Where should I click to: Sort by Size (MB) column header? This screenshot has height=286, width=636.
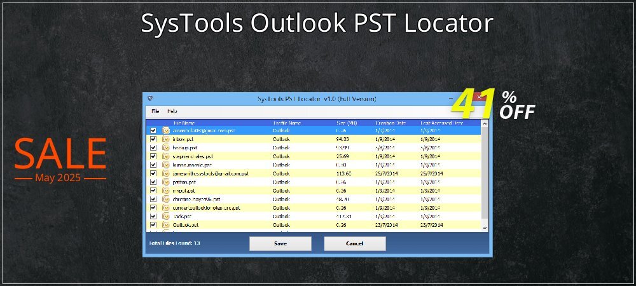click(347, 123)
